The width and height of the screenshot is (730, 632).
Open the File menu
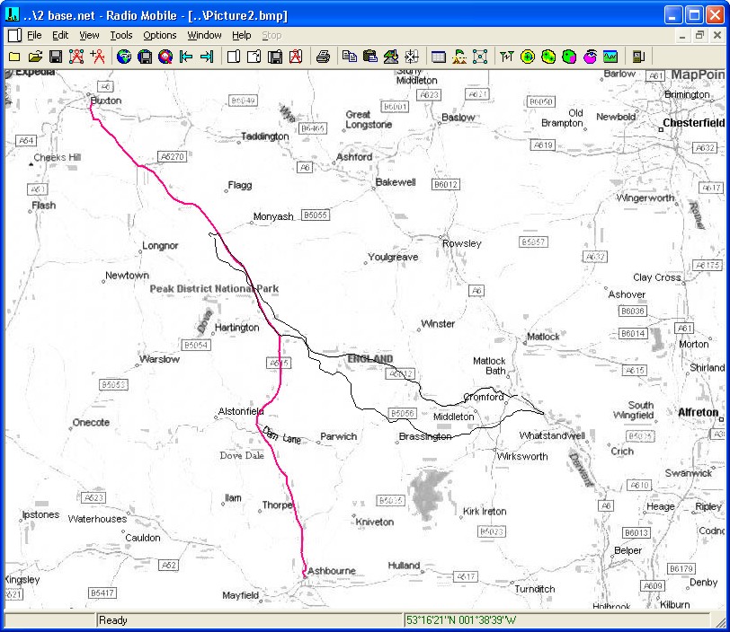point(34,35)
